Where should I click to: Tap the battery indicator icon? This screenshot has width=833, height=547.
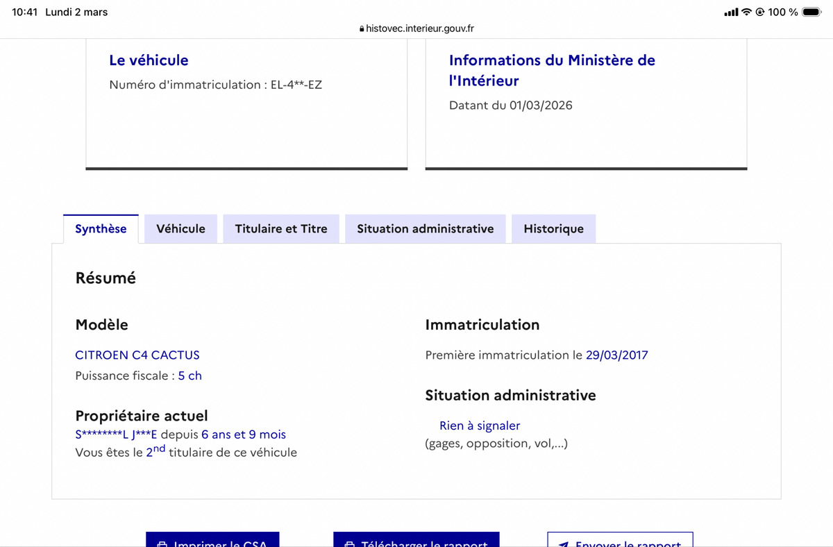click(x=811, y=11)
